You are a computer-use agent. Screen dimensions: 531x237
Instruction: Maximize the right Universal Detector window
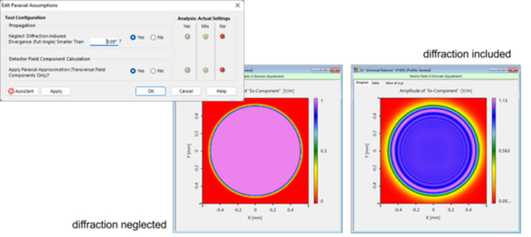[503, 70]
